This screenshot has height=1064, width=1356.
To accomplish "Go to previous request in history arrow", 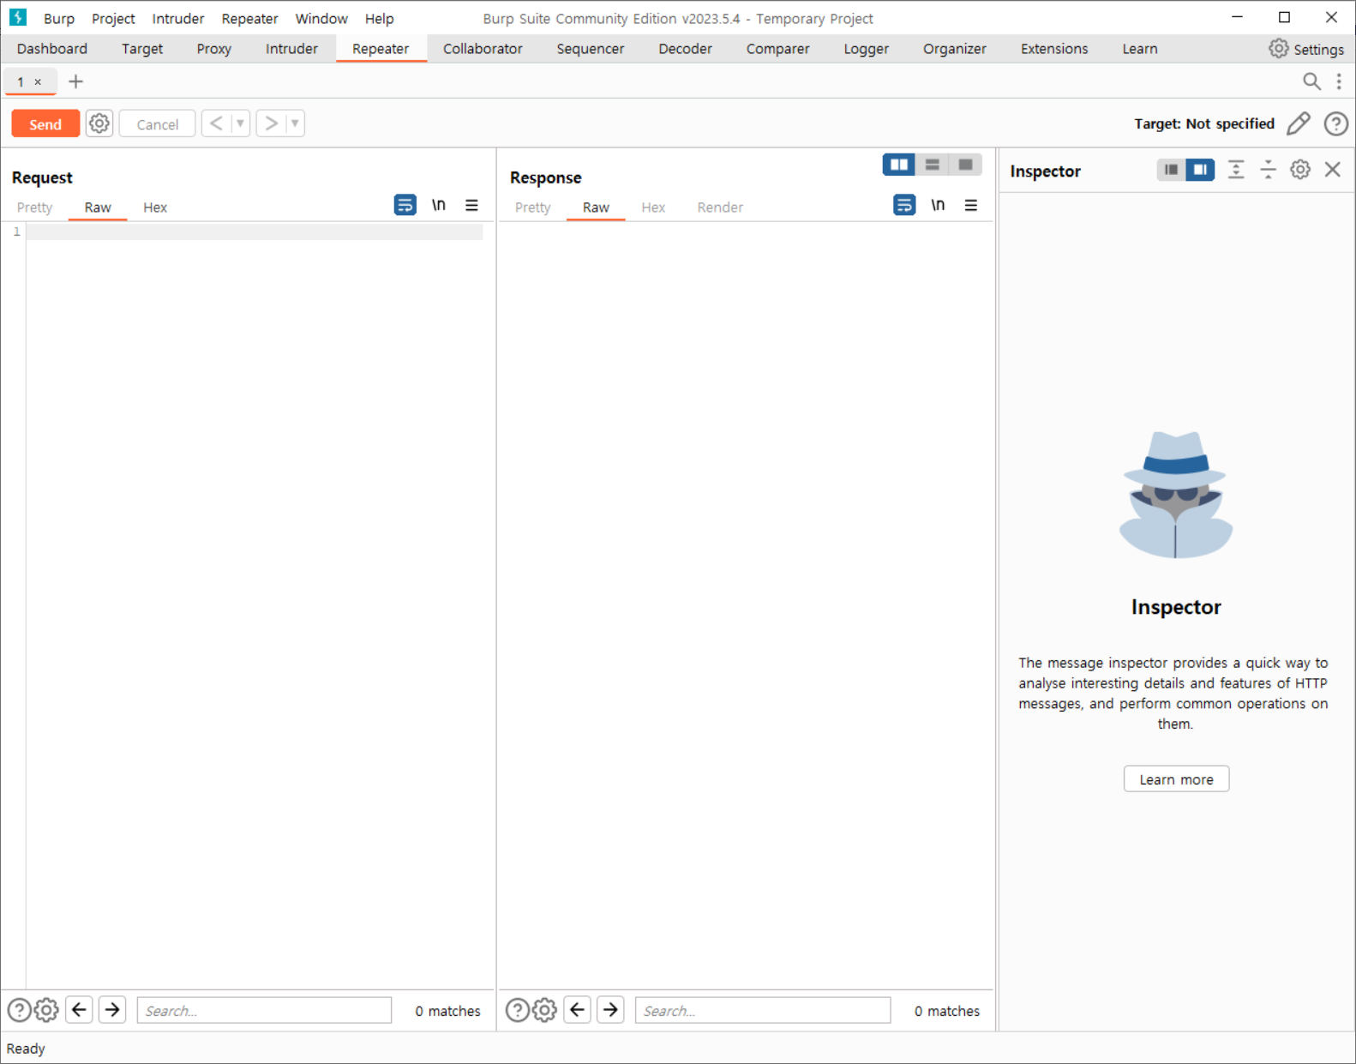I will click(217, 123).
